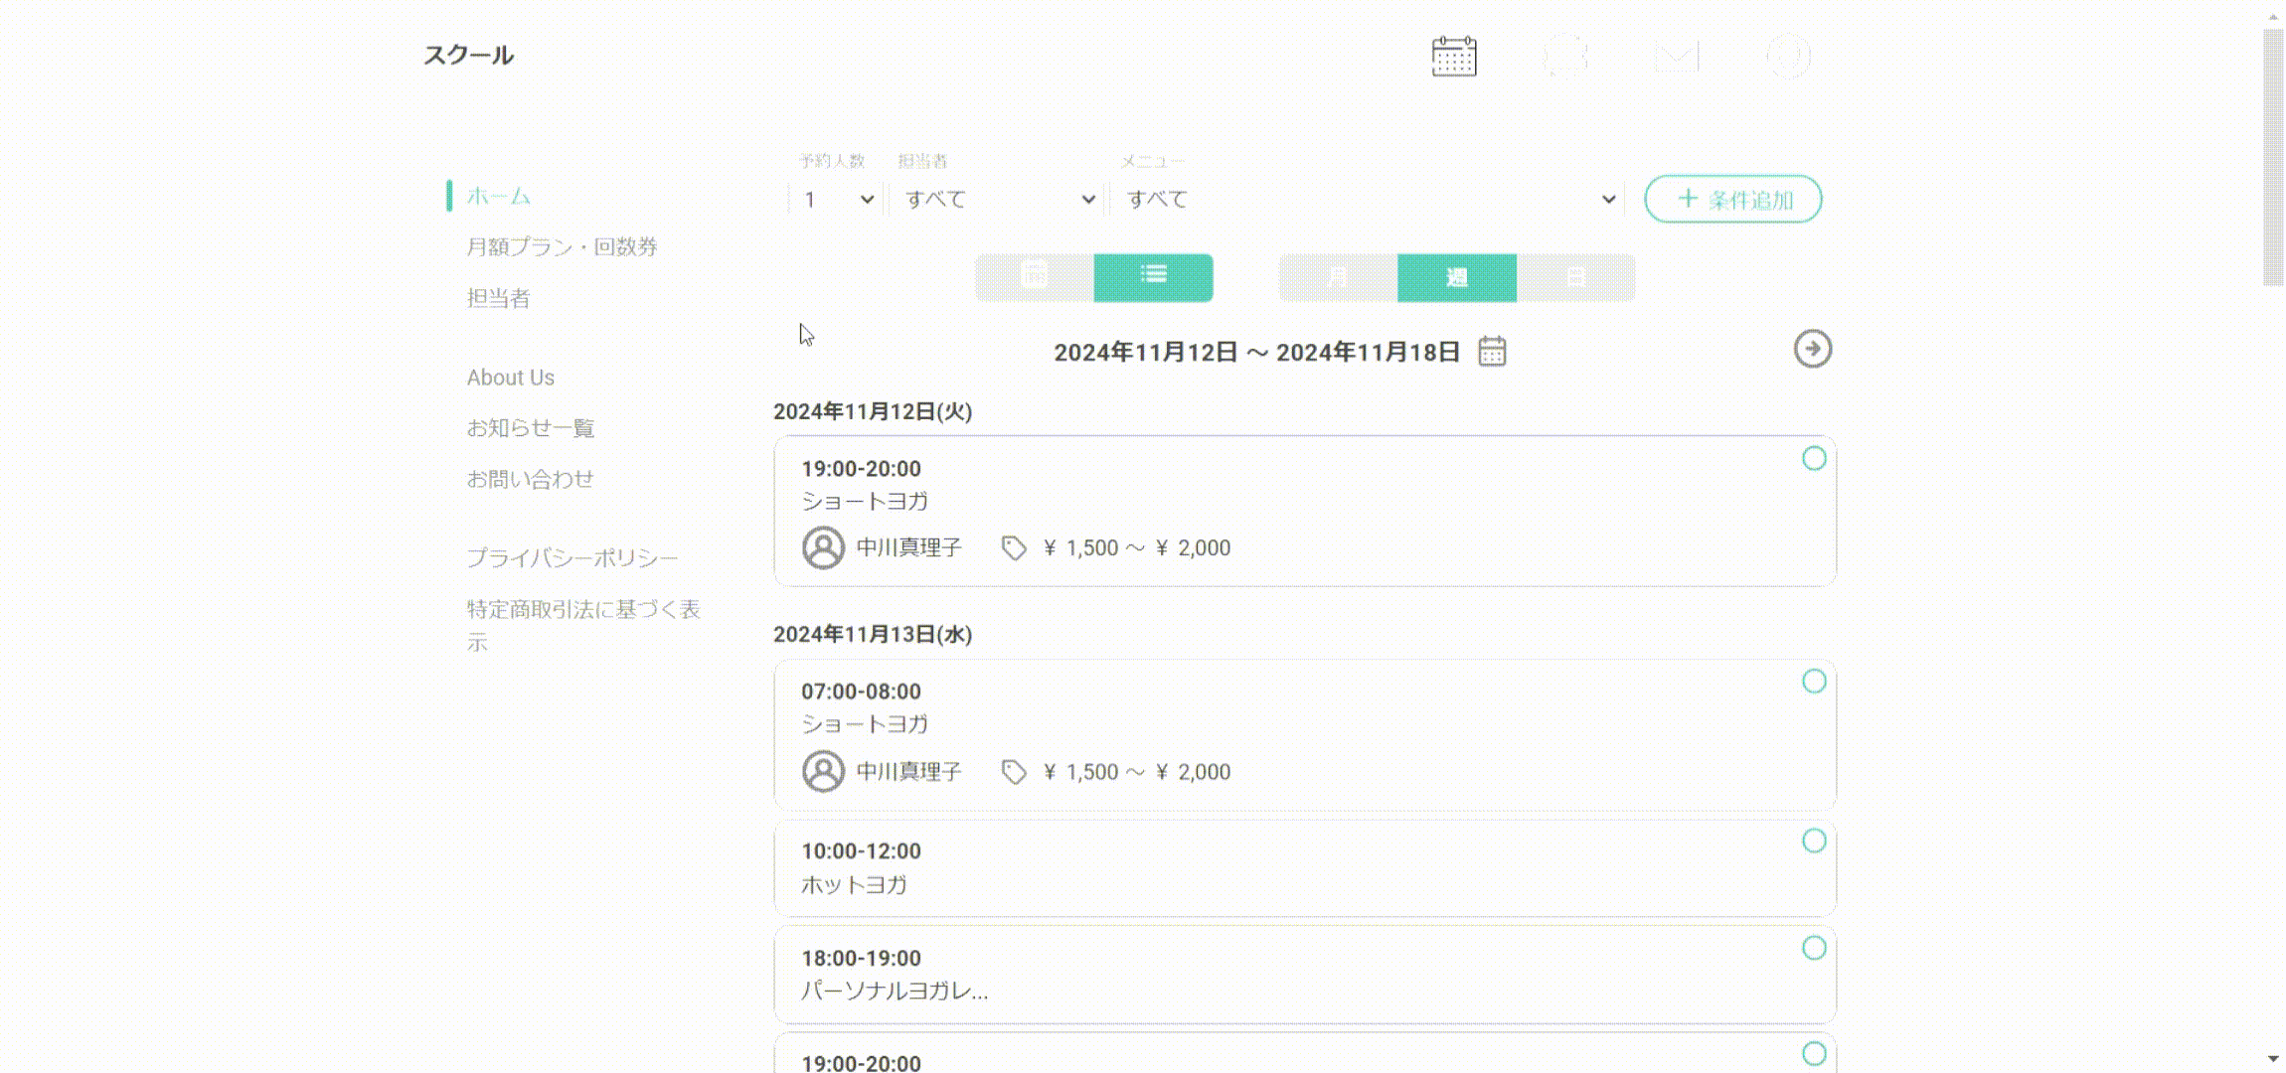Select the 18:00-19:00 パーソナルヨガレ... class title

[895, 991]
